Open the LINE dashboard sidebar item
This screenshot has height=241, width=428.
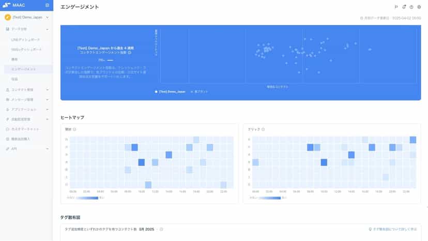click(26, 40)
